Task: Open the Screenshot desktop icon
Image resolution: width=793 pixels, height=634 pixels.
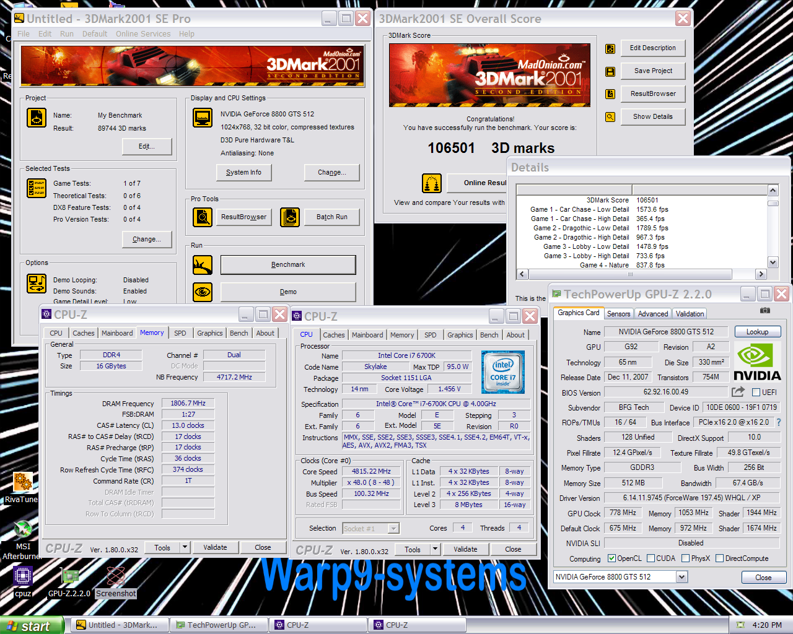Action: point(116,582)
